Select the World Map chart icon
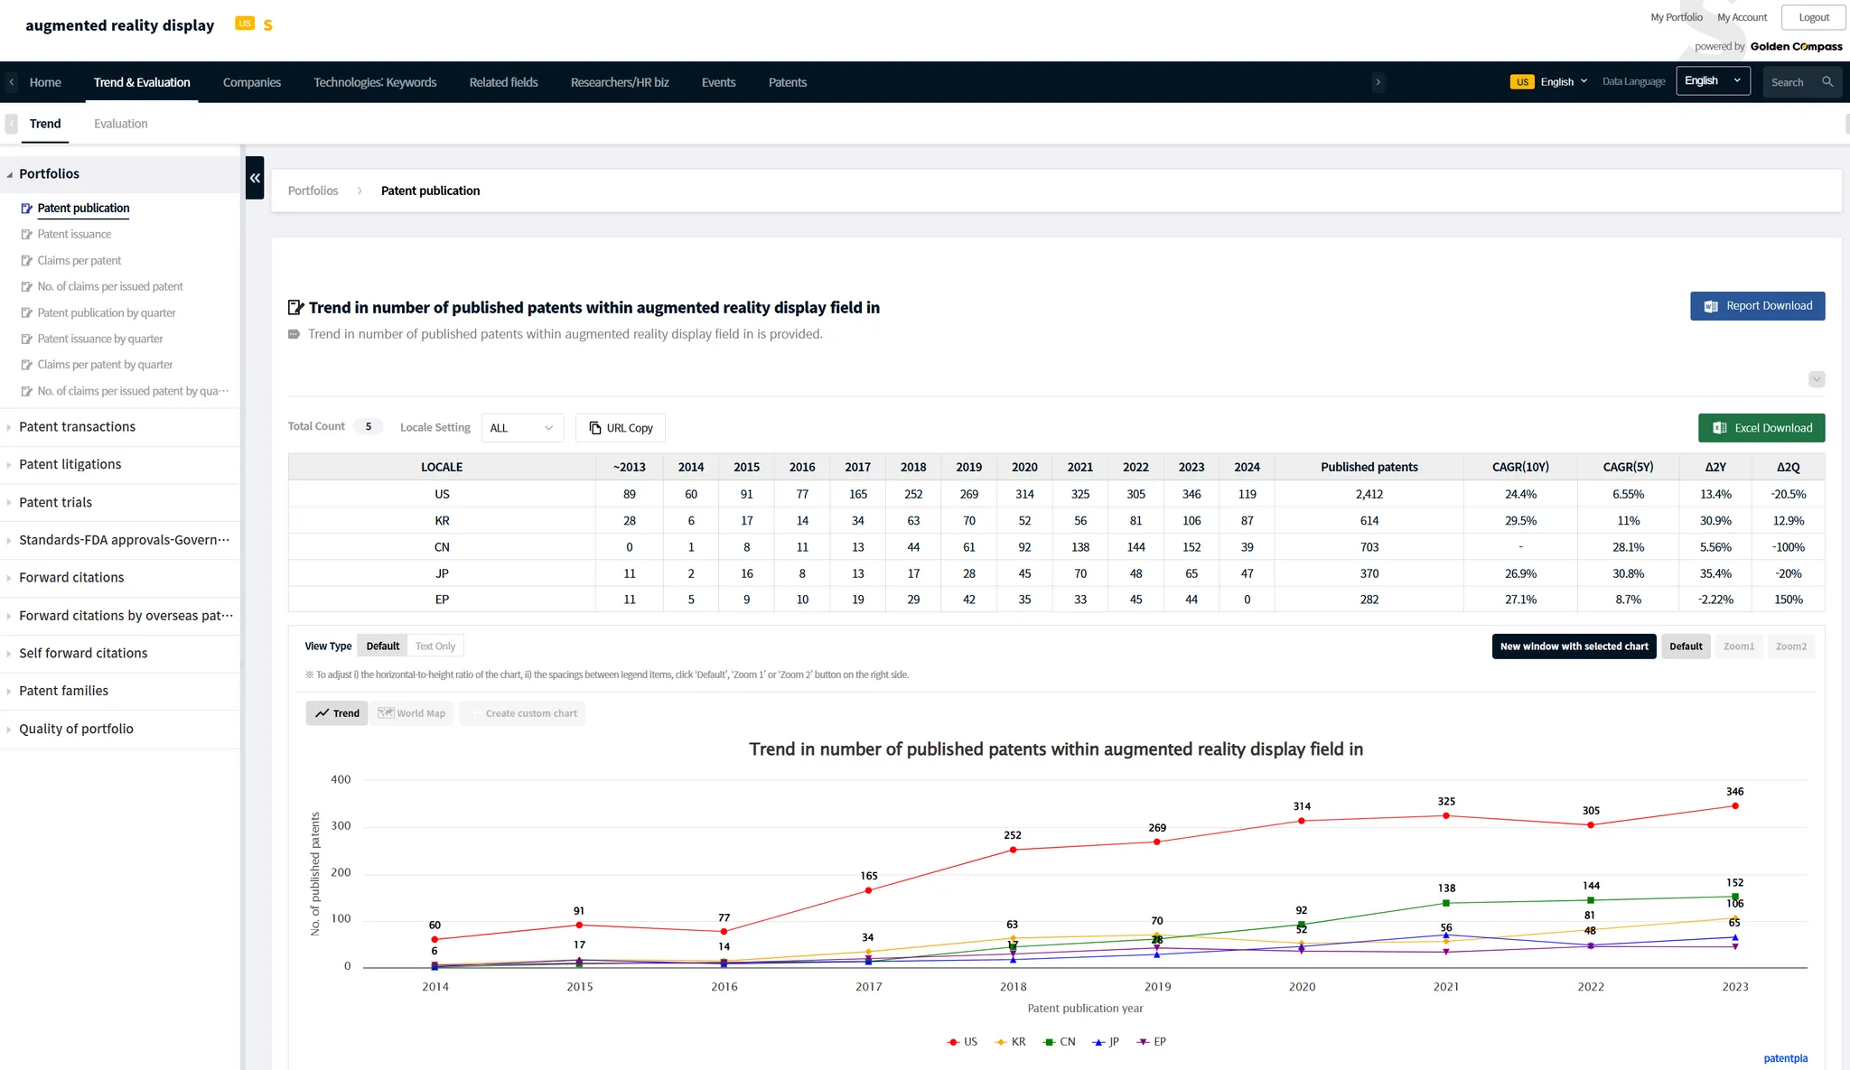Image resolution: width=1850 pixels, height=1070 pixels. (x=386, y=713)
